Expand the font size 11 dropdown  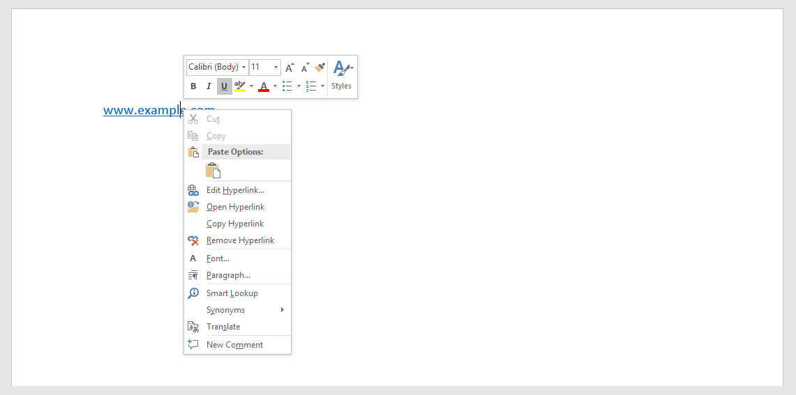pos(276,68)
